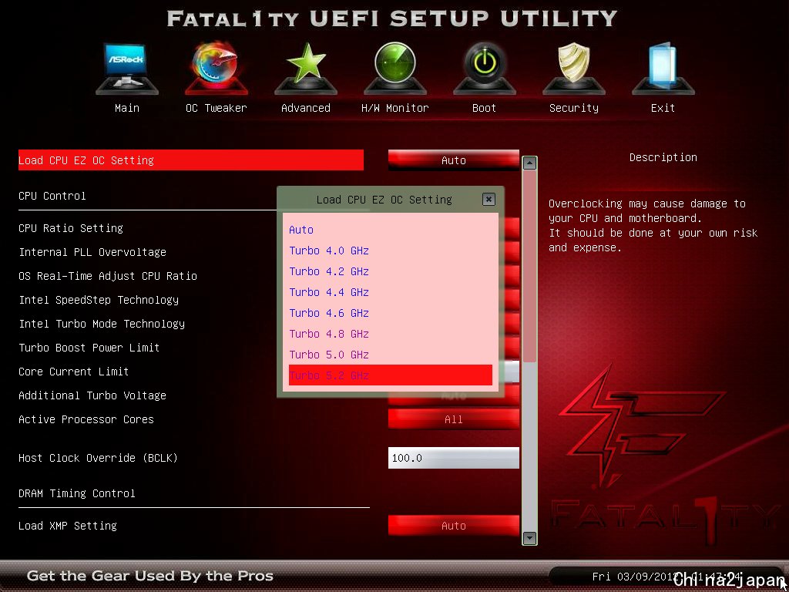Image resolution: width=789 pixels, height=592 pixels.
Task: Click the DRAM Timing Control heading
Action: coord(76,493)
